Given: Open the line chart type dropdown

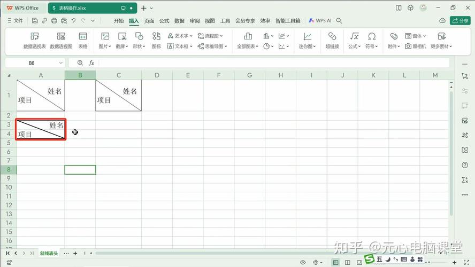Looking at the screenshot, I should 284,36.
